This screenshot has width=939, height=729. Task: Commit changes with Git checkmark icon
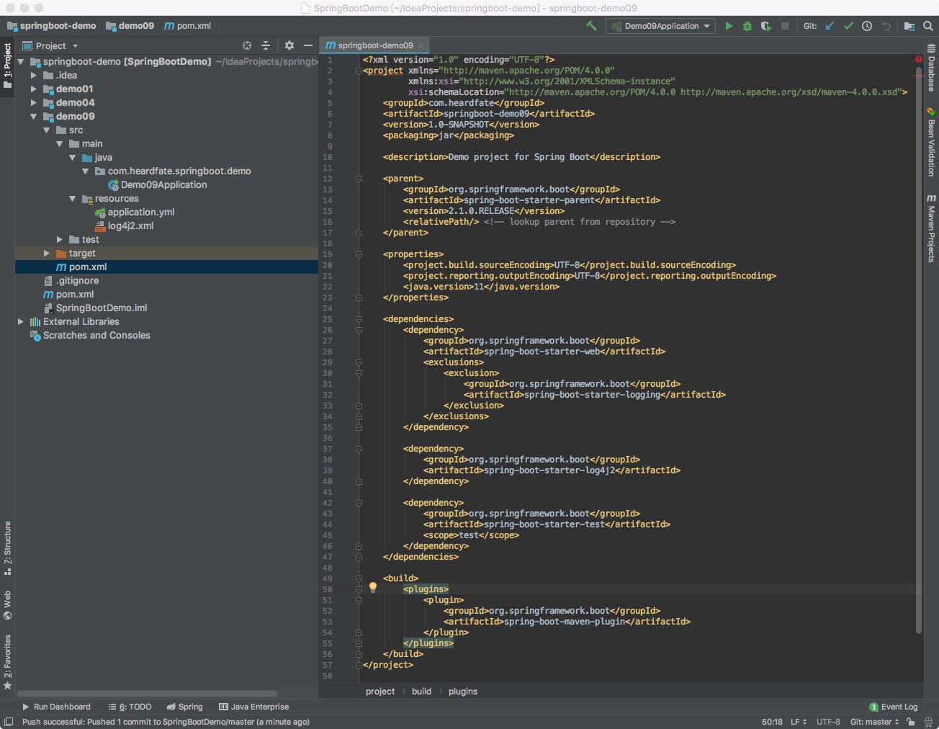point(848,26)
